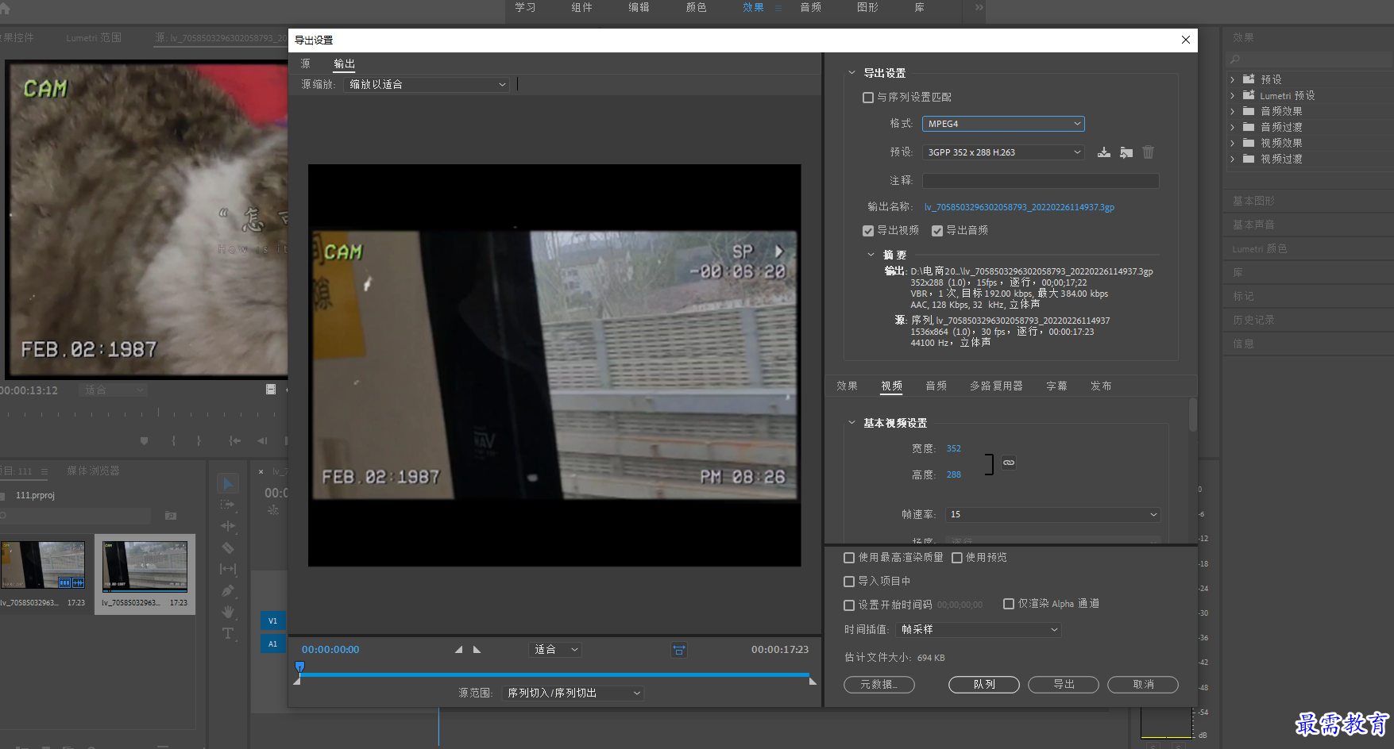Collapse the Summary section
Screen dimensions: 1394x749
[x=871, y=255]
